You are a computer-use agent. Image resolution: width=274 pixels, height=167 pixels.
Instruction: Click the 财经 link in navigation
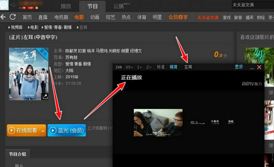[x=261, y=18]
